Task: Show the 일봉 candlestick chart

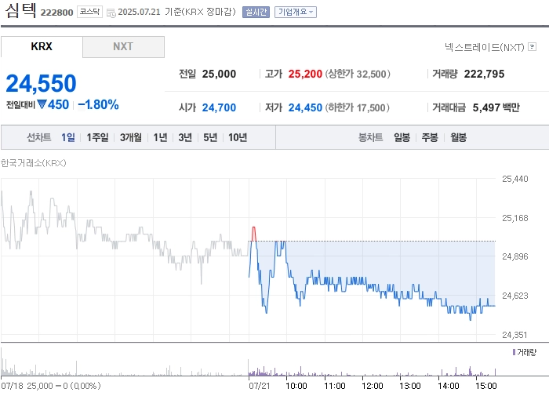Action: click(x=402, y=137)
